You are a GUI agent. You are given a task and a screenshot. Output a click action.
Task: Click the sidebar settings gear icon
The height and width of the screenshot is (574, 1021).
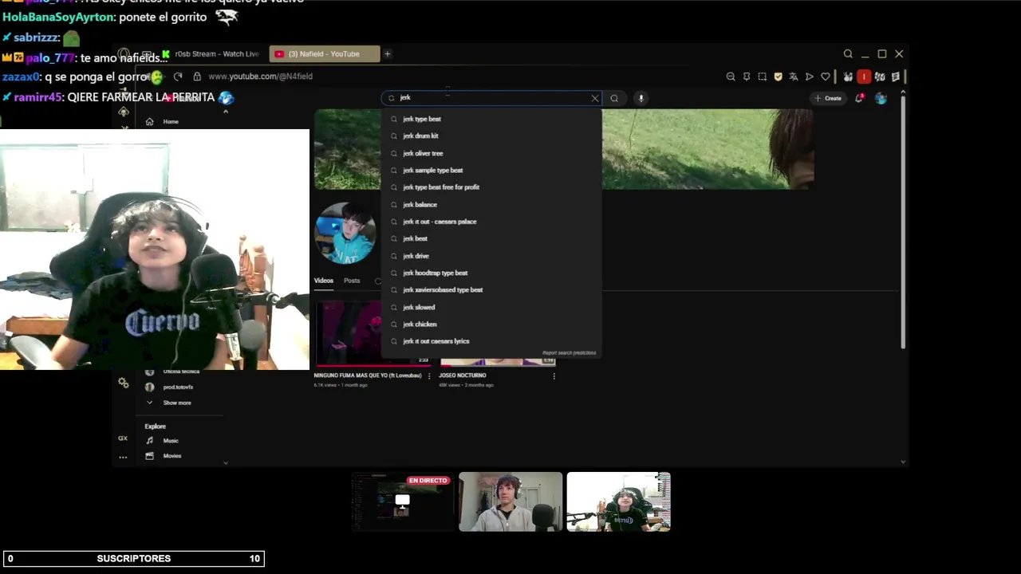[x=124, y=383]
